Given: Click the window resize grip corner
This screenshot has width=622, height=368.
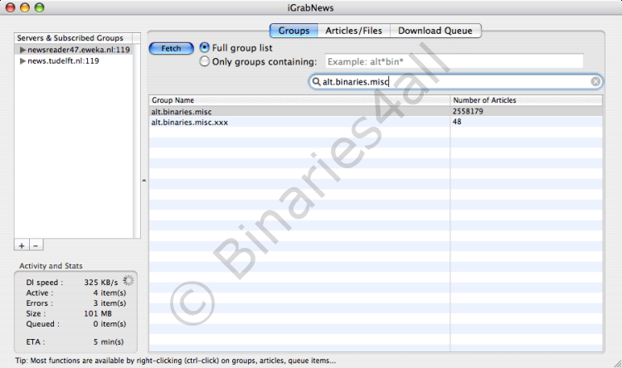Looking at the screenshot, I should coord(617,363).
